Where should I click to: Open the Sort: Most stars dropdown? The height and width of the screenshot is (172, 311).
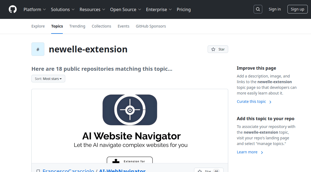coord(48,79)
